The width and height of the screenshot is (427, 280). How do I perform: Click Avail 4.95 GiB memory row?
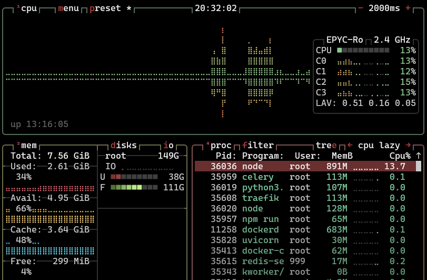(x=50, y=198)
